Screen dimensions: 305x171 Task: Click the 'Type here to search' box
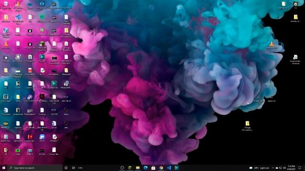(x=35, y=168)
